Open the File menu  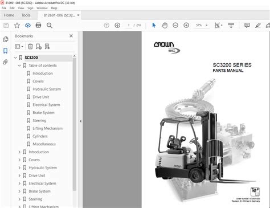coord(4,8)
